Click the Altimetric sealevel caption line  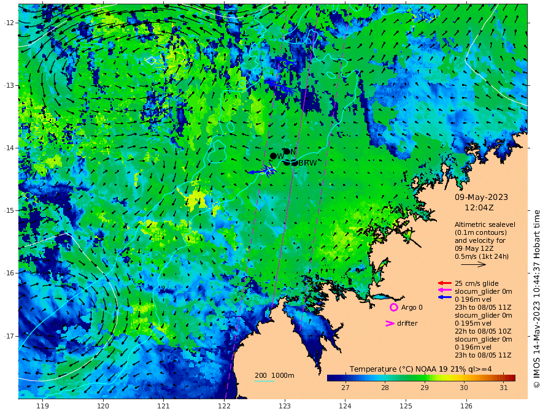[485, 224]
